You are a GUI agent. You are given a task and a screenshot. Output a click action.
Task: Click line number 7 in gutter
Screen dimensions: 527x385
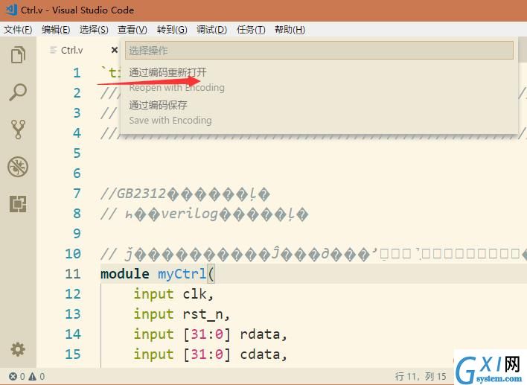pyautogui.click(x=77, y=194)
